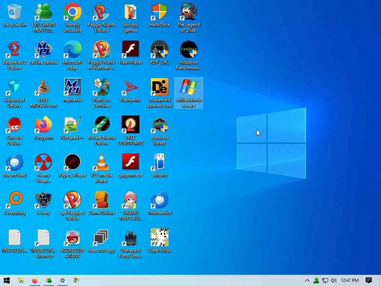Click the volume speaker tray icon

pyautogui.click(x=334, y=280)
